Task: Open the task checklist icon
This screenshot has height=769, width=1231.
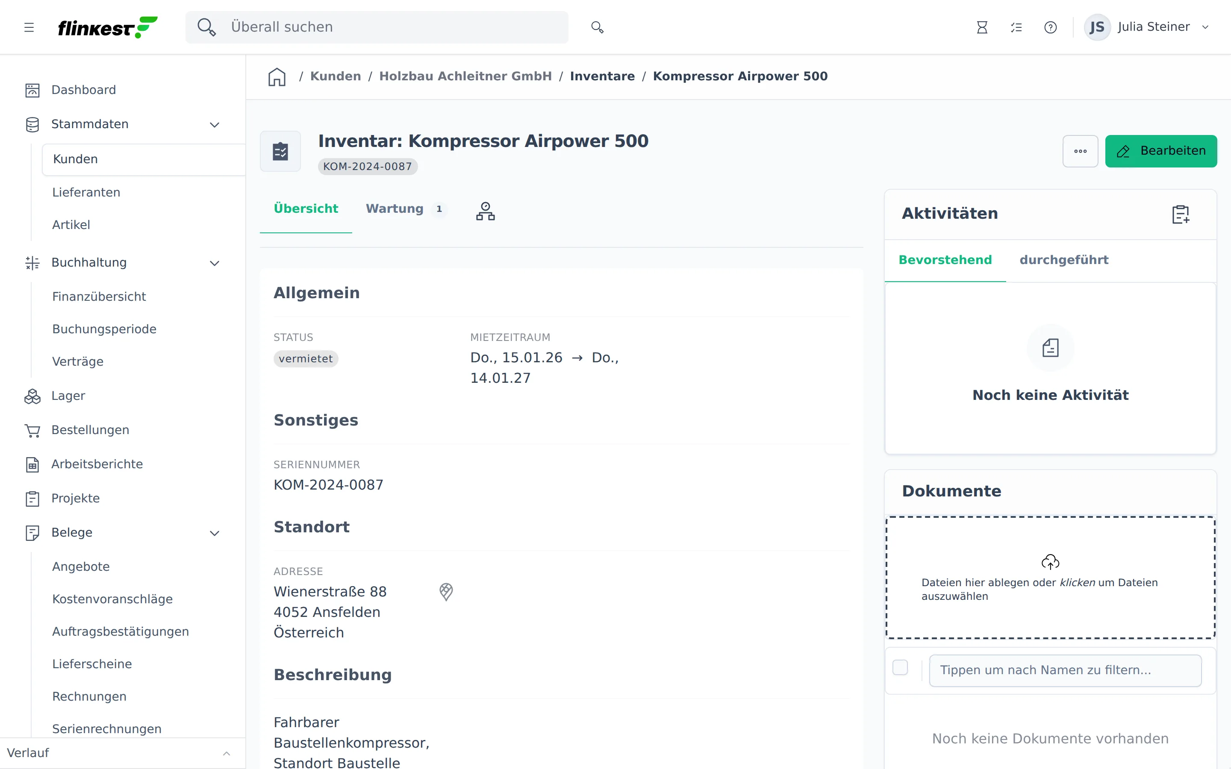Action: tap(1016, 27)
